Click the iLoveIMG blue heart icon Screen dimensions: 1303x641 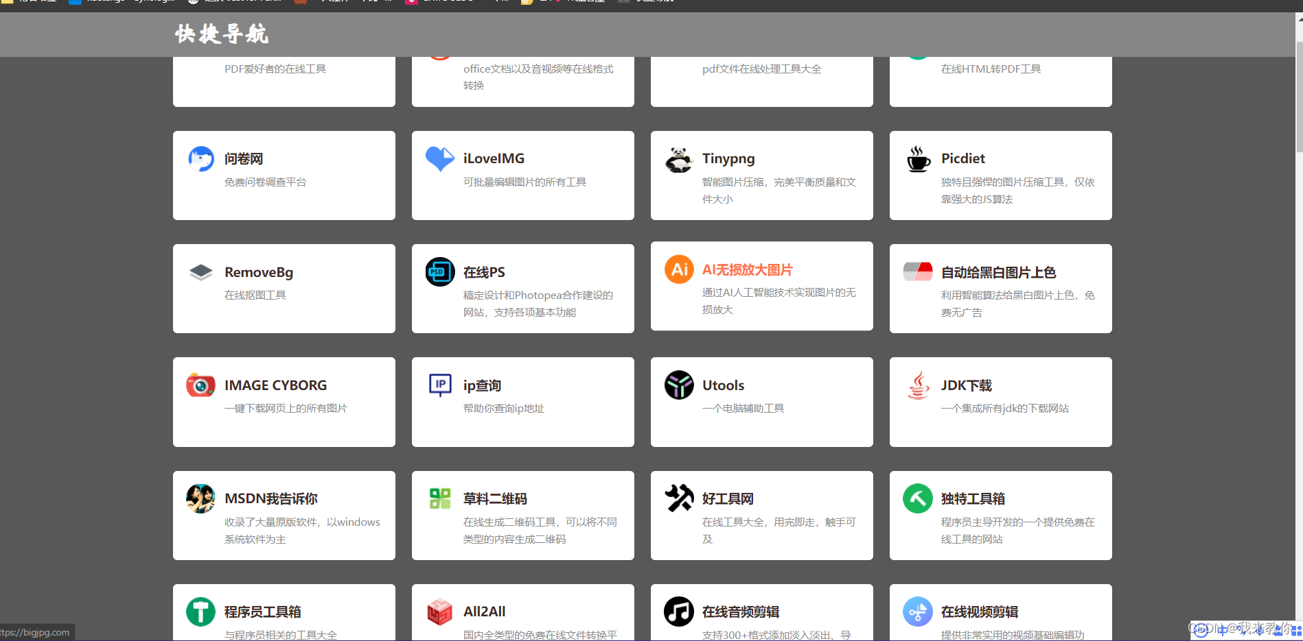pyautogui.click(x=440, y=158)
